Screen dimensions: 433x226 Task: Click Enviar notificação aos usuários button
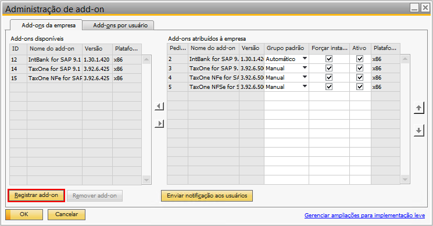coord(207,196)
